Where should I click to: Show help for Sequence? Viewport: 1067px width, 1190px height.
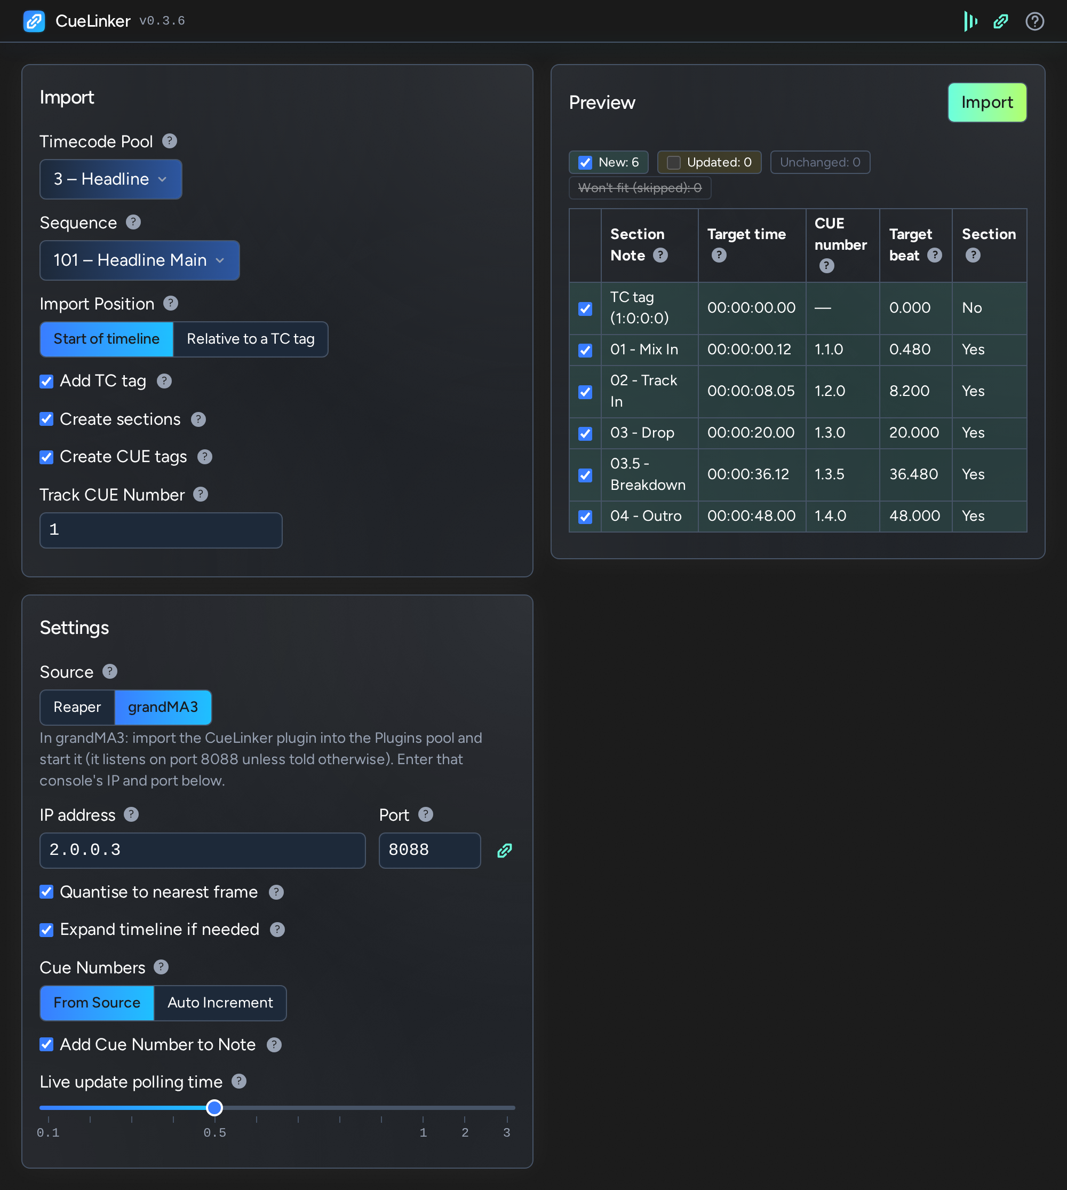coord(134,223)
